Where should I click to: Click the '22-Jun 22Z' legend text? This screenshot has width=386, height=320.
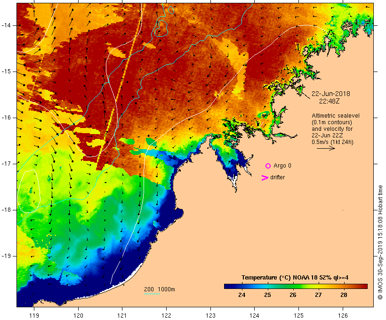(328, 136)
